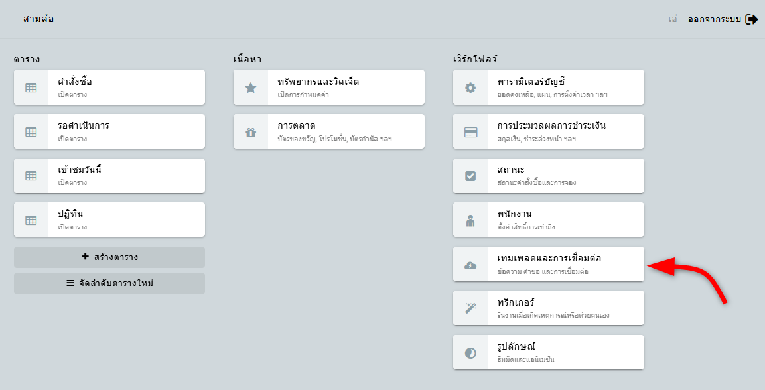
Task: Click the table icon beside รอดำเนินการ
Action: pos(31,131)
